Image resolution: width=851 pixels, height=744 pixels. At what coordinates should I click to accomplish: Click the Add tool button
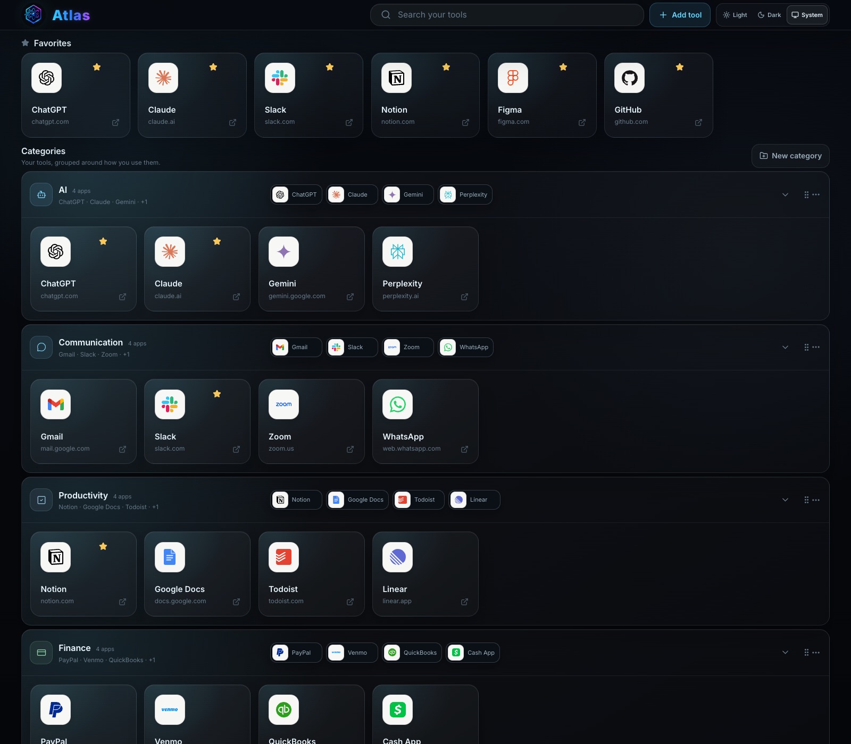click(680, 15)
